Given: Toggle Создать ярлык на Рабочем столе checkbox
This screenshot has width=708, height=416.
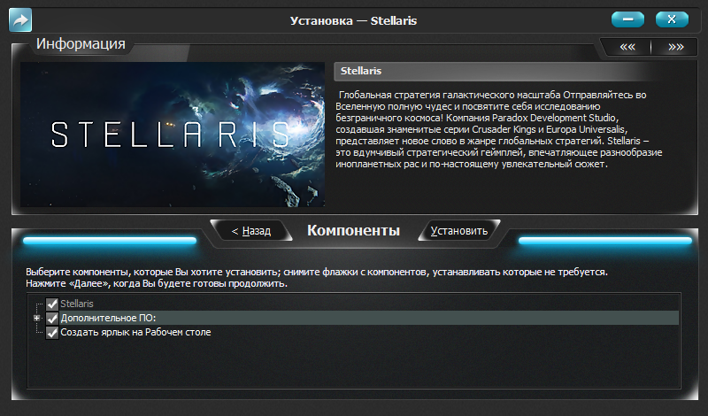Looking at the screenshot, I should 52,333.
